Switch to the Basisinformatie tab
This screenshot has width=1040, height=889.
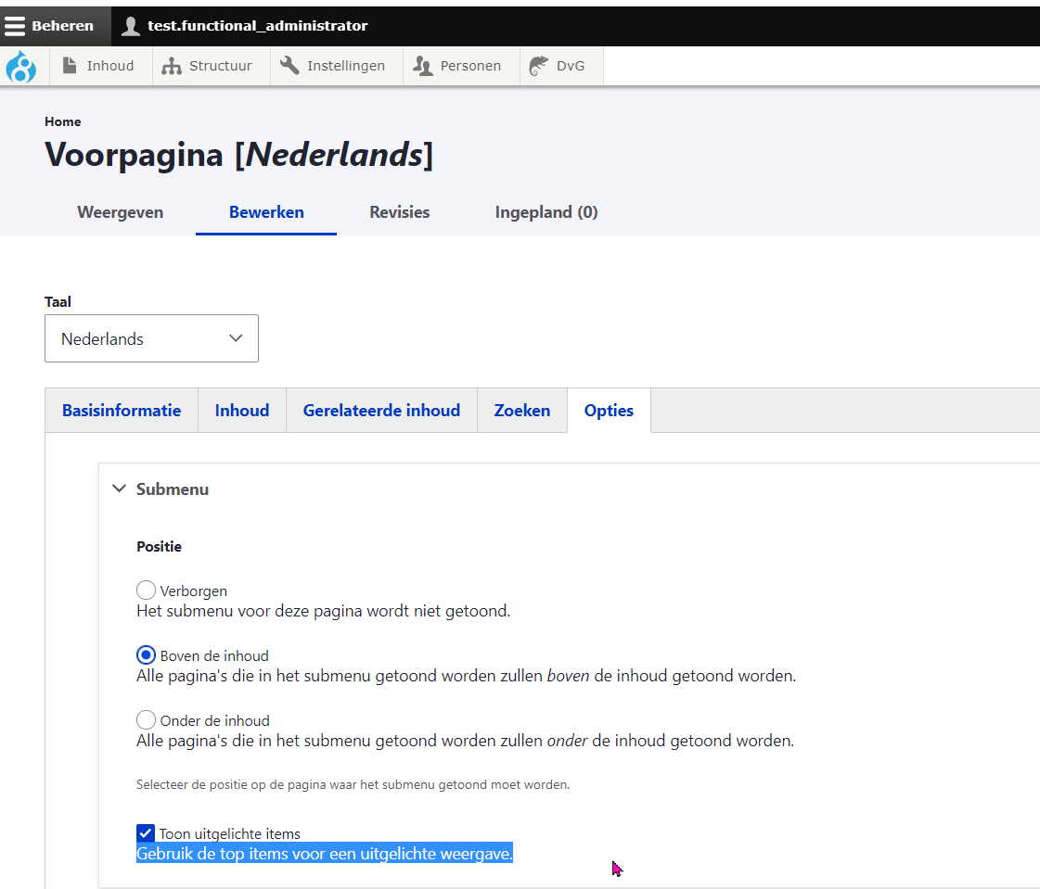[122, 411]
